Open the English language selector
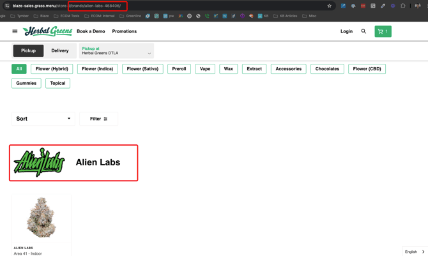Image resolution: width=428 pixels, height=256 pixels. [415, 252]
